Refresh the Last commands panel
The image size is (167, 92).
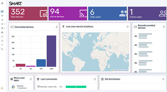[x=95, y=79]
